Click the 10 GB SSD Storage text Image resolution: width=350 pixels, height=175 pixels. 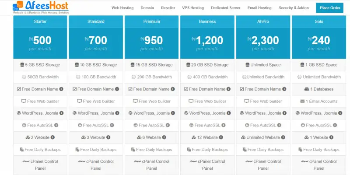(x=98, y=65)
